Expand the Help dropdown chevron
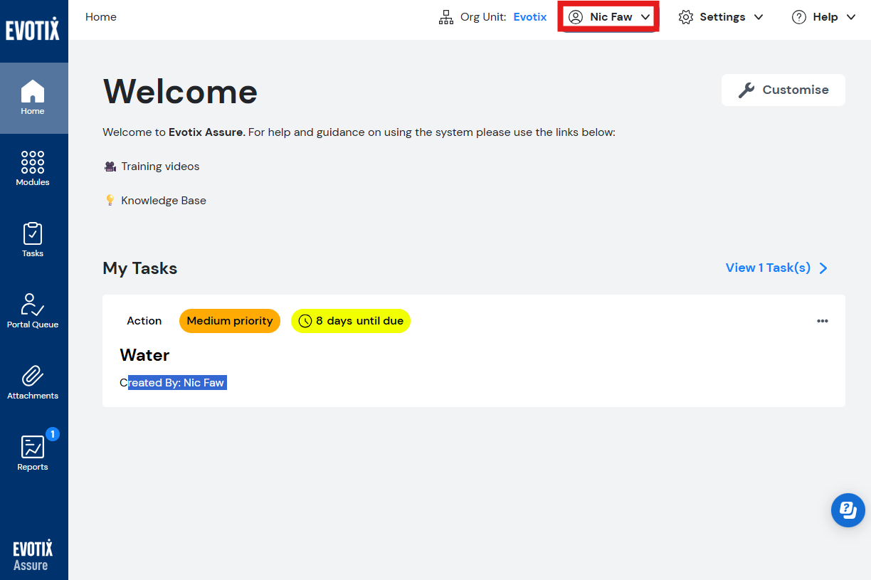This screenshot has height=580, width=871. 851,17
